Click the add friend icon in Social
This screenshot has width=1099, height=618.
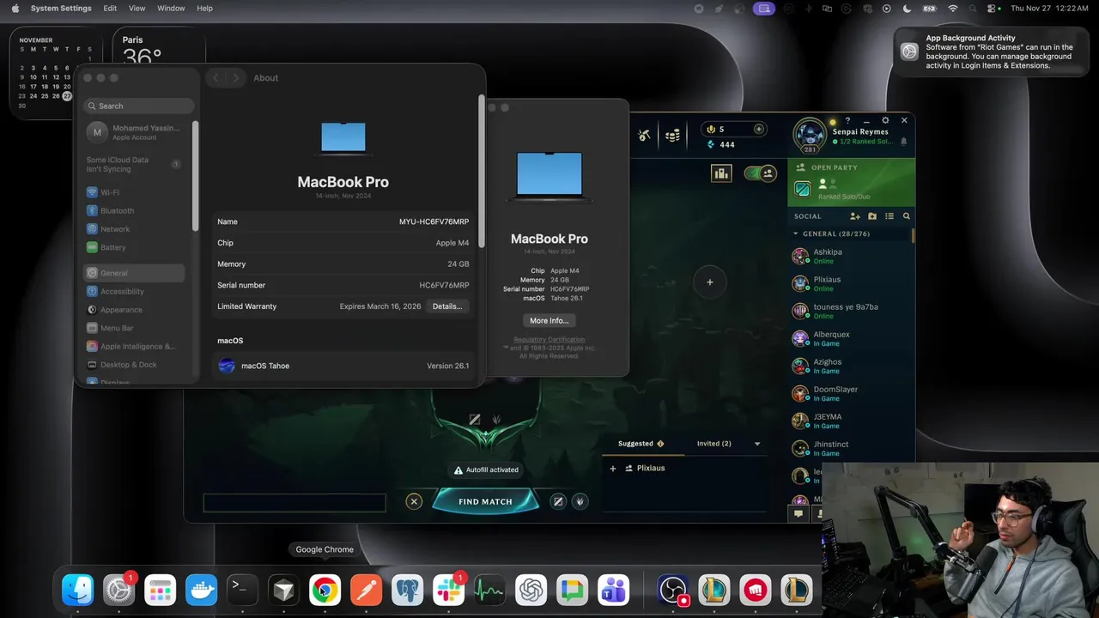(x=855, y=216)
